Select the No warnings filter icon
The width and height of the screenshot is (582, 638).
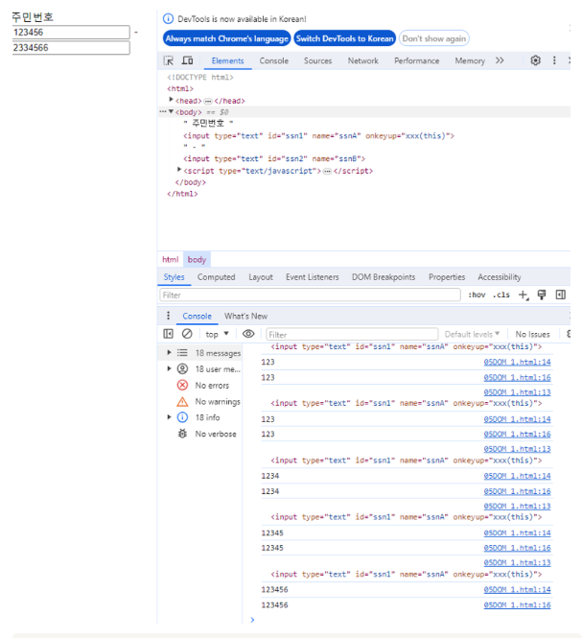(182, 402)
